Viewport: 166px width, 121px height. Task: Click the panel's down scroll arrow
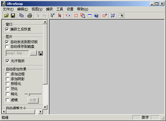click(45, 107)
